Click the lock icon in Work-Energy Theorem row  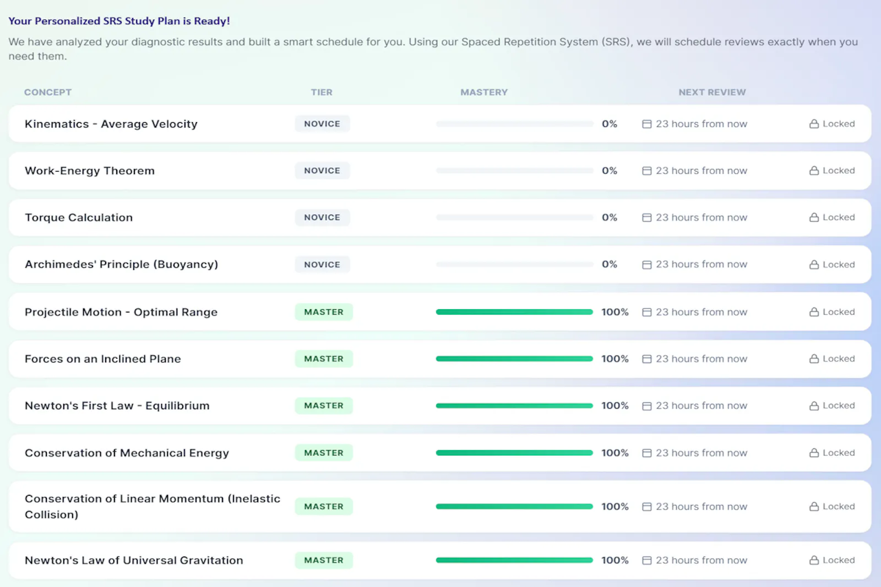coord(814,171)
